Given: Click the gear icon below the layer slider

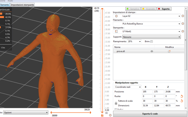Looking at the screenshot, I should pyautogui.click(x=110, y=115).
